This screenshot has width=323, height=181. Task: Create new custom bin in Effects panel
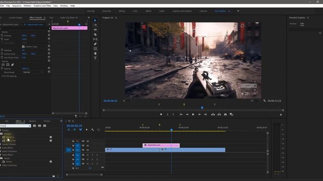(x=53, y=176)
